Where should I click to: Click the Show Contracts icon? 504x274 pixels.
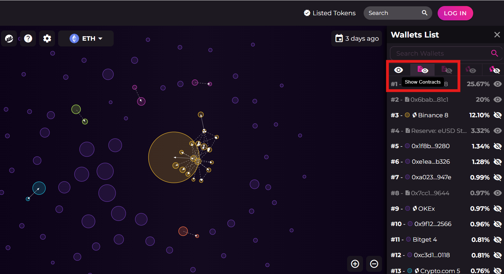pyautogui.click(x=423, y=70)
